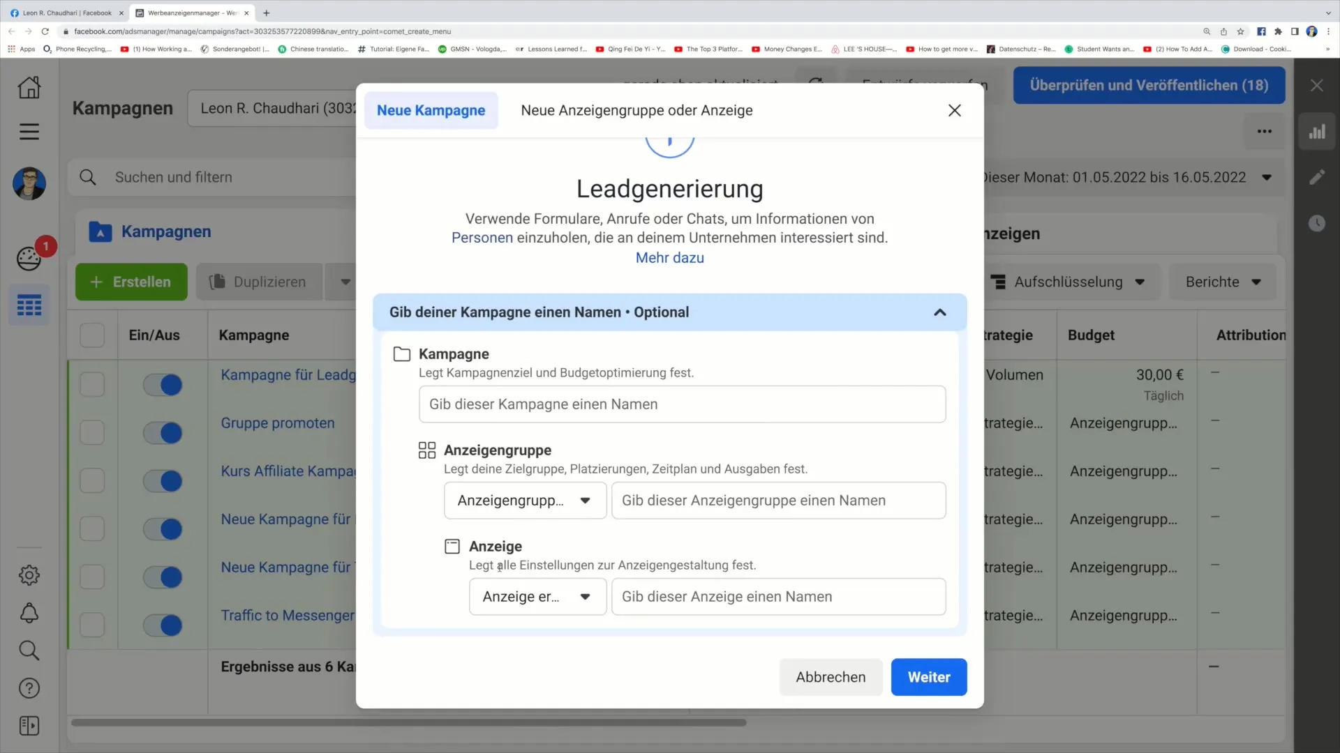
Task: Switch off the Traffic to Messenger toggle
Action: [163, 625]
